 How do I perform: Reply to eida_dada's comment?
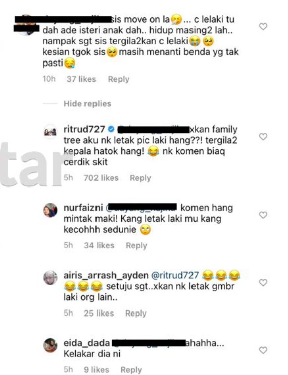point(131,370)
